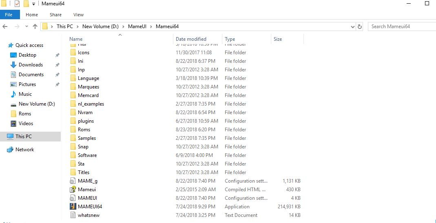Click the Videos film icon in sidebar

click(x=13, y=124)
